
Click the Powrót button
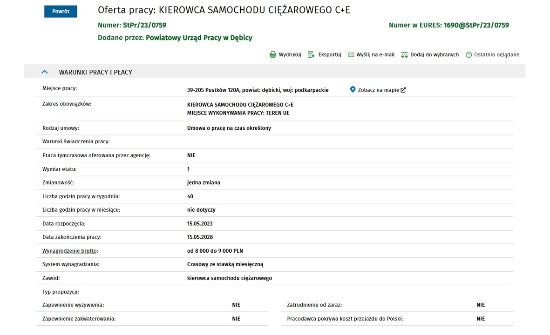61,11
